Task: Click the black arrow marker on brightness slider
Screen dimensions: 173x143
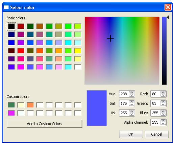Action: 168,17
